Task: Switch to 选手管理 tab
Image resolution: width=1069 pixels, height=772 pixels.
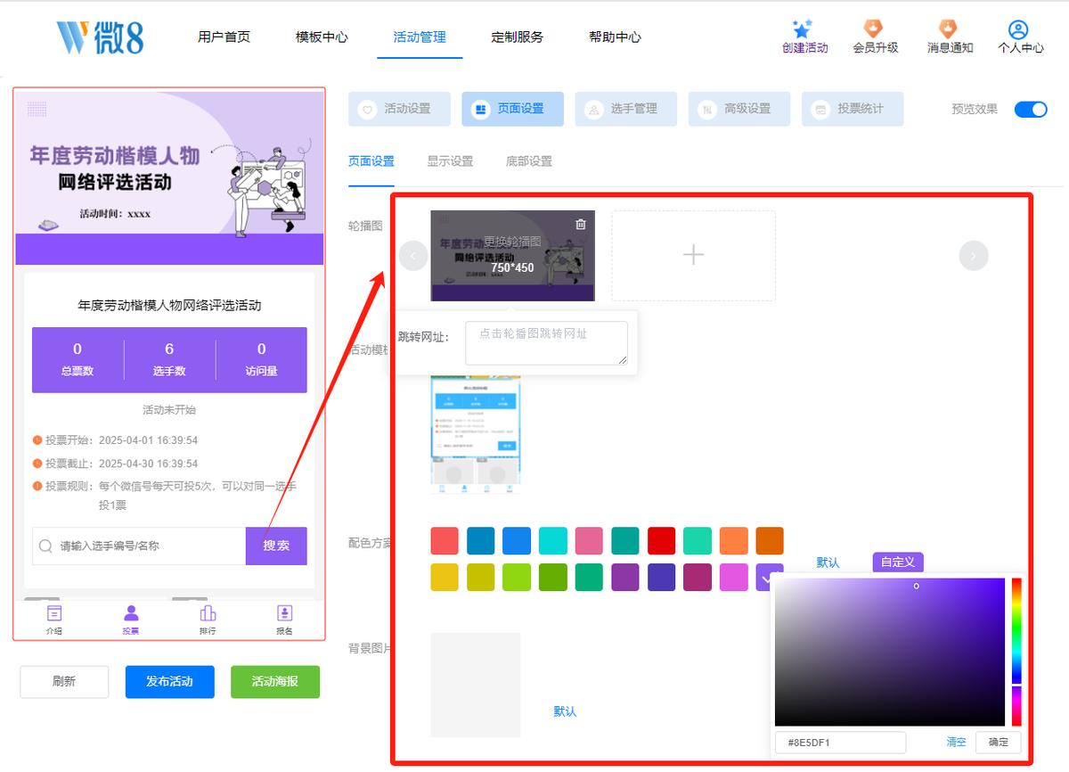Action: (x=625, y=109)
